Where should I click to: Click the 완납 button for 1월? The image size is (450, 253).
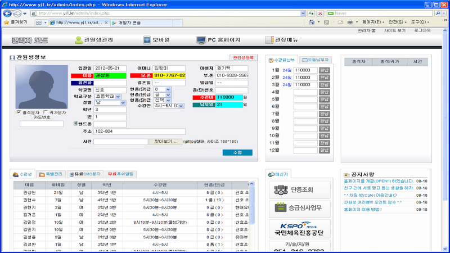click(325, 70)
